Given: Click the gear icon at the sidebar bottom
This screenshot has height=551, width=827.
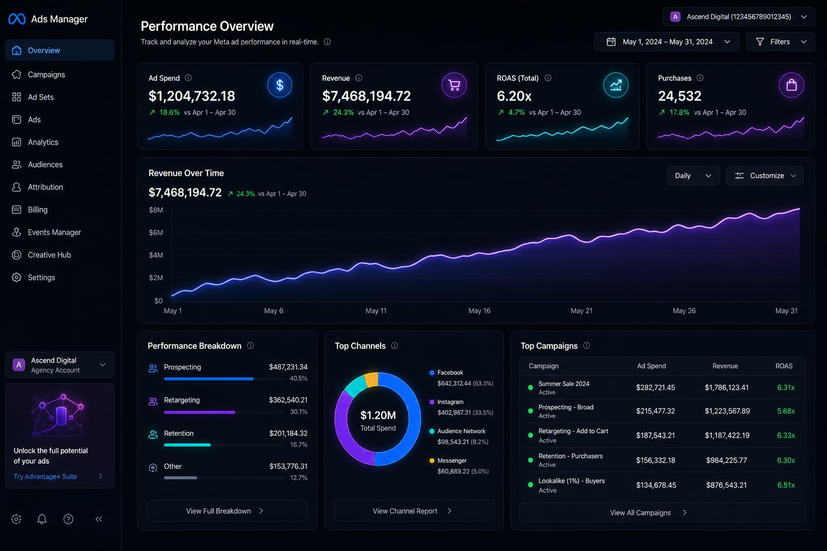Looking at the screenshot, I should 16,519.
